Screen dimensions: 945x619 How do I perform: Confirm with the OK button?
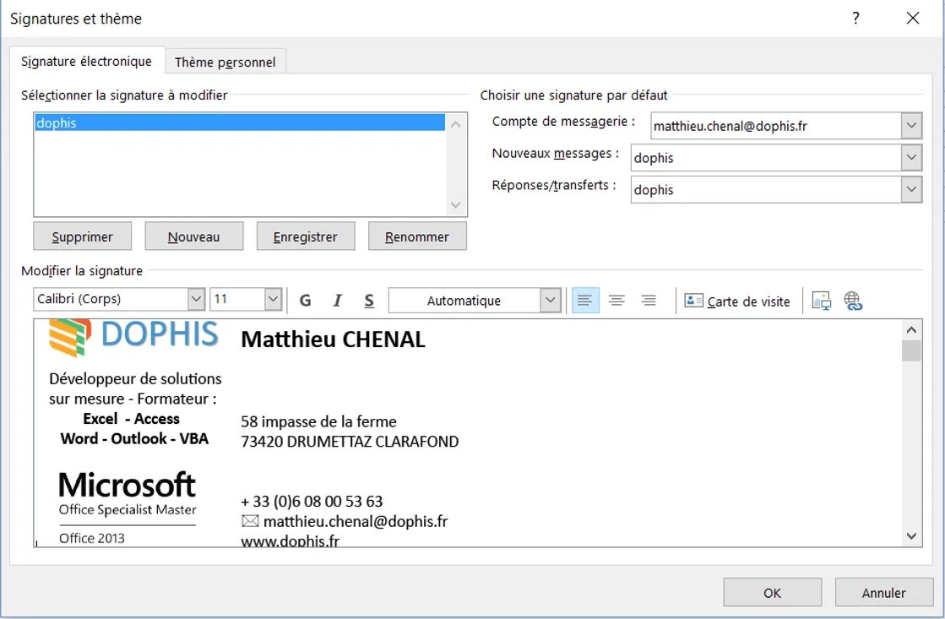(x=773, y=593)
